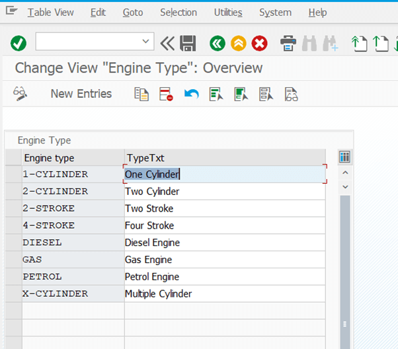Image resolution: width=398 pixels, height=349 pixels.
Task: Select row marker for PETROL
Action: [x=13, y=277]
